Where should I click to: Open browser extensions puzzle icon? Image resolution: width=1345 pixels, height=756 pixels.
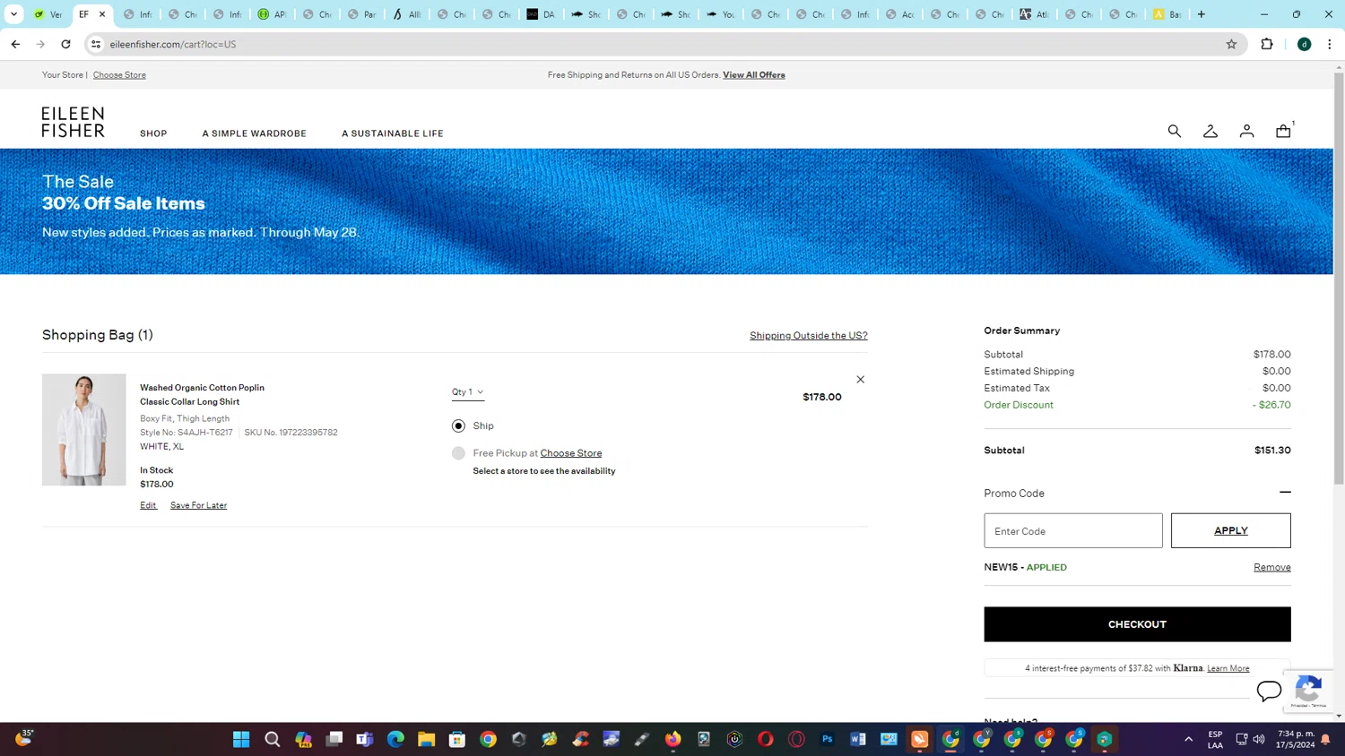1267,44
